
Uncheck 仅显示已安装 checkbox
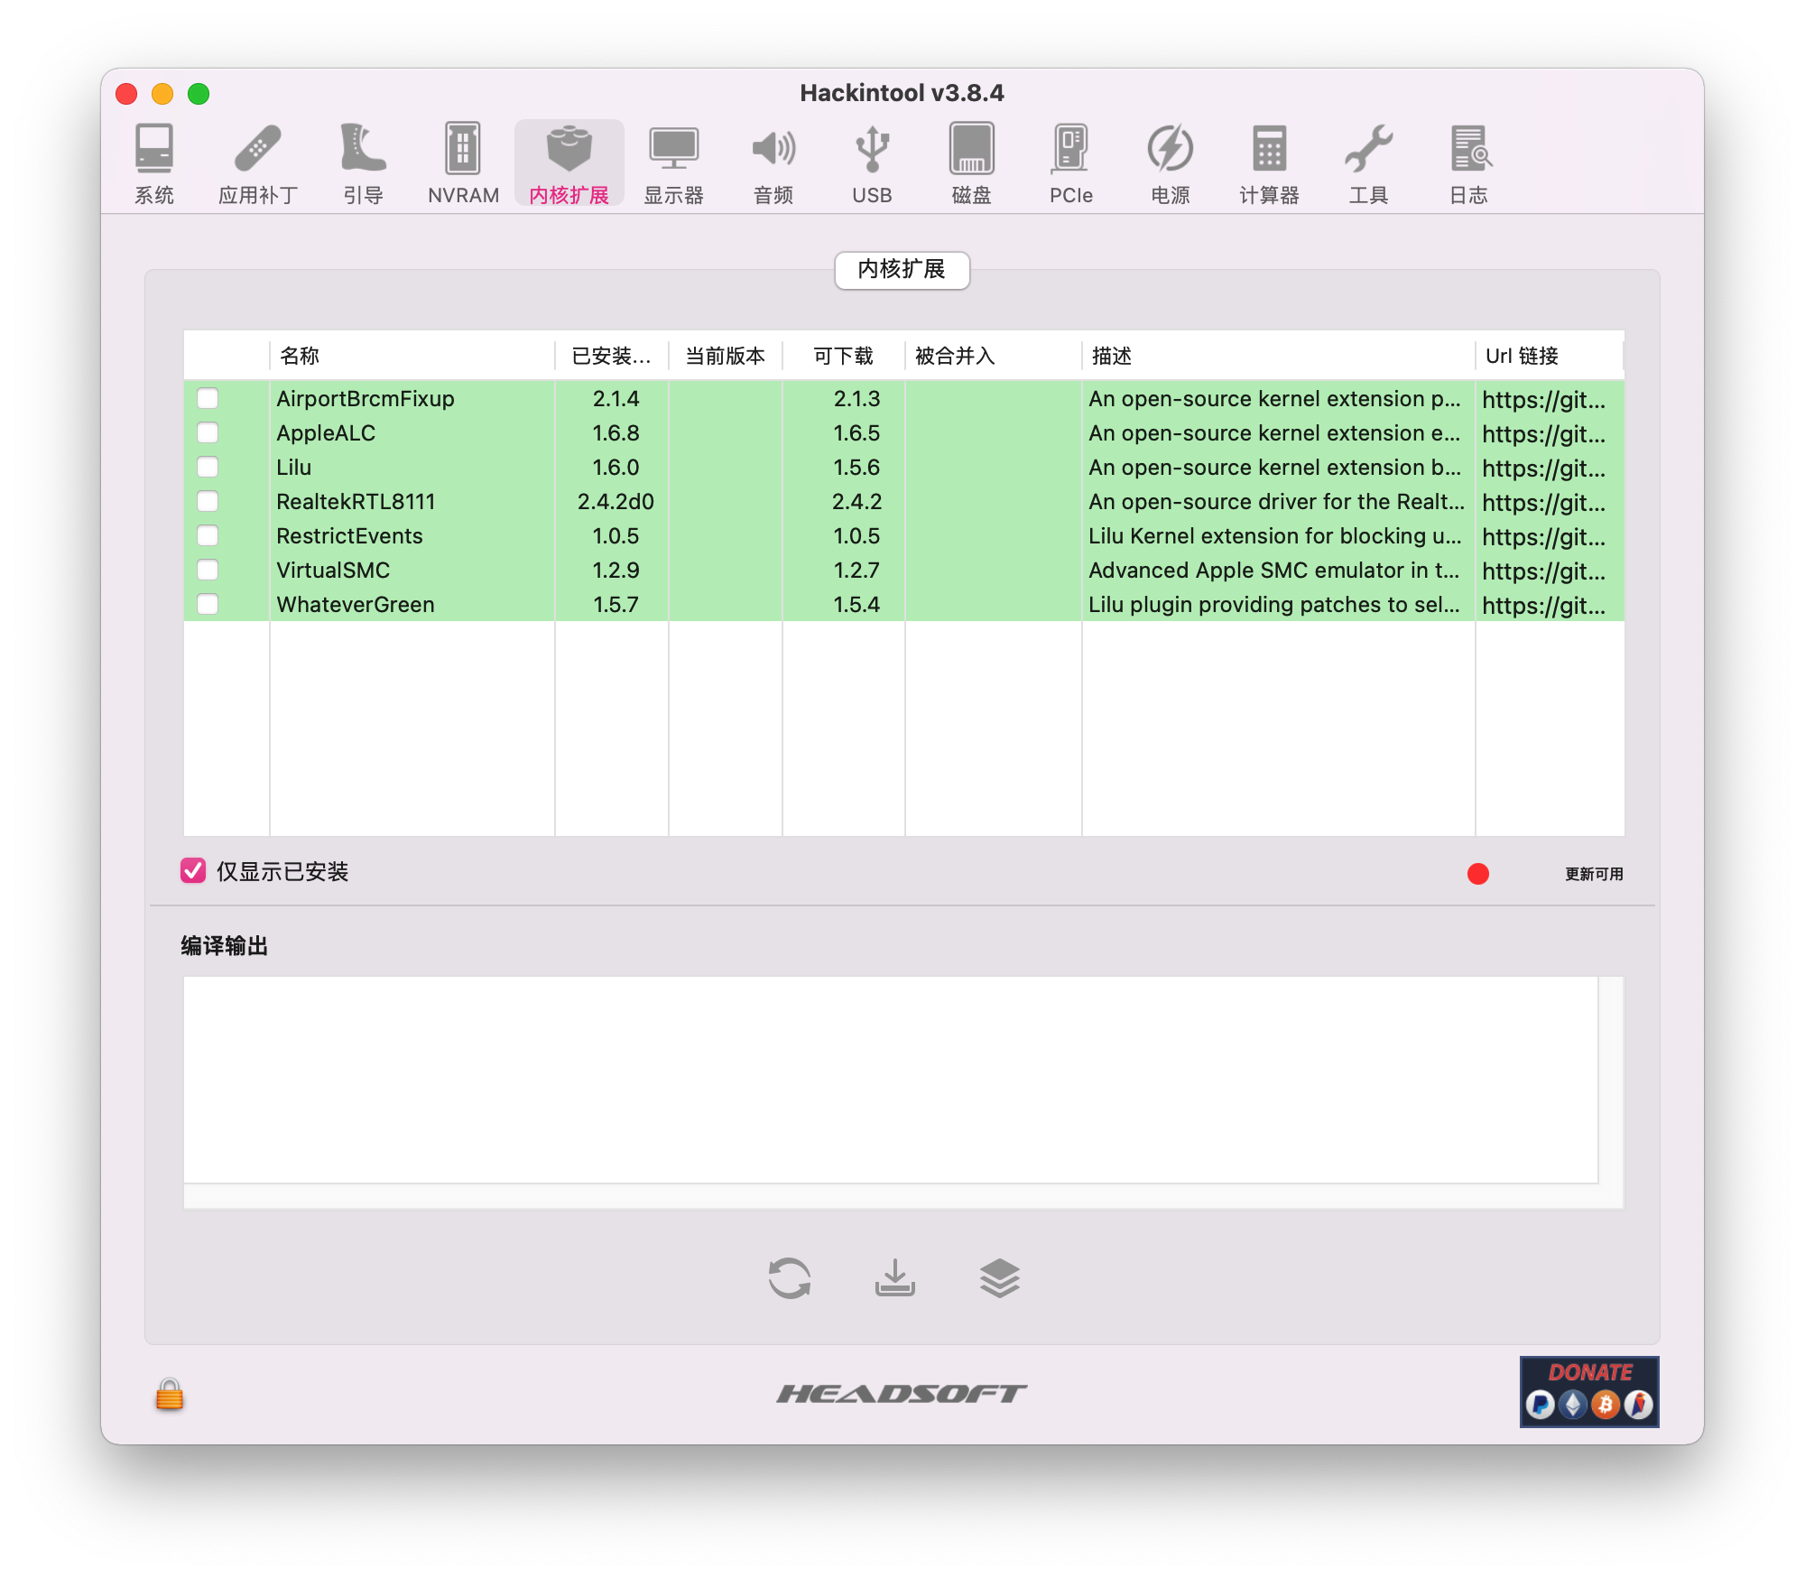tap(193, 870)
